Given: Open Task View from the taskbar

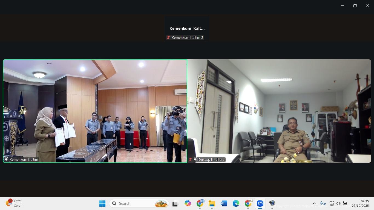Looking at the screenshot, I should 175,203.
